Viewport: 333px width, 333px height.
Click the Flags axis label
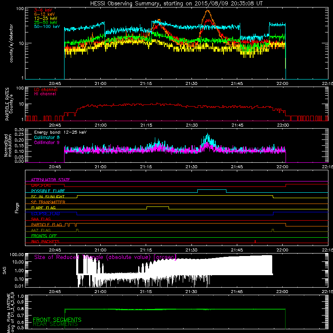[17, 208]
